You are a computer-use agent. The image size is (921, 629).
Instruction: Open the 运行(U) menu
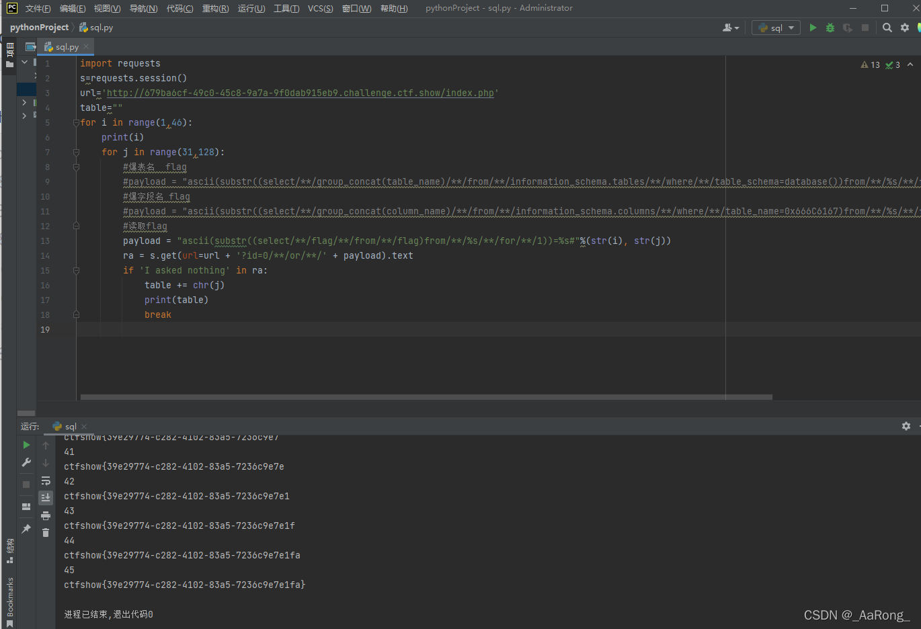[x=251, y=8]
